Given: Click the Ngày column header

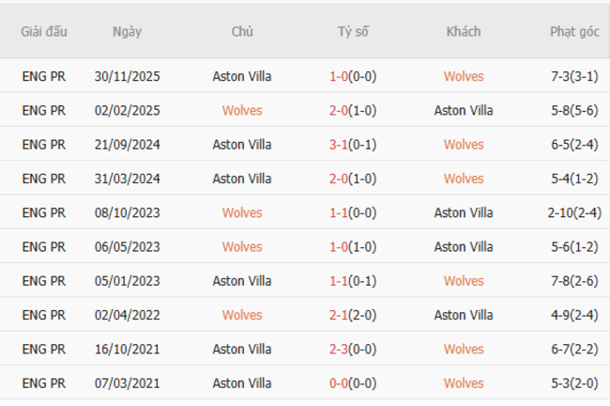Looking at the screenshot, I should pos(127,31).
